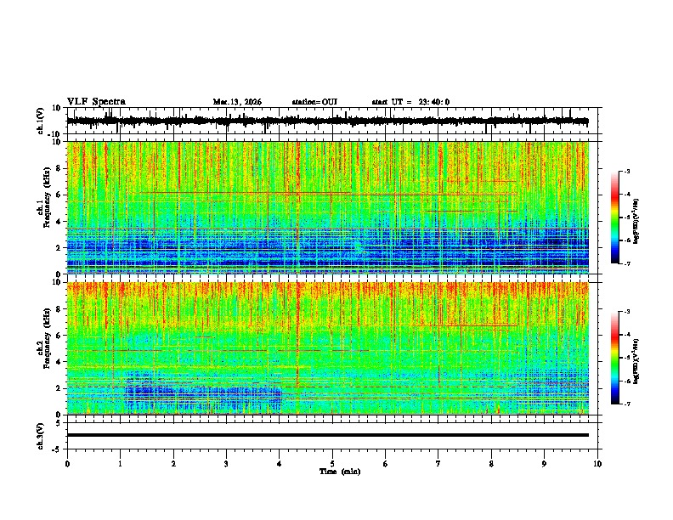Click the thick black ch.3 voltage trace

point(327,435)
